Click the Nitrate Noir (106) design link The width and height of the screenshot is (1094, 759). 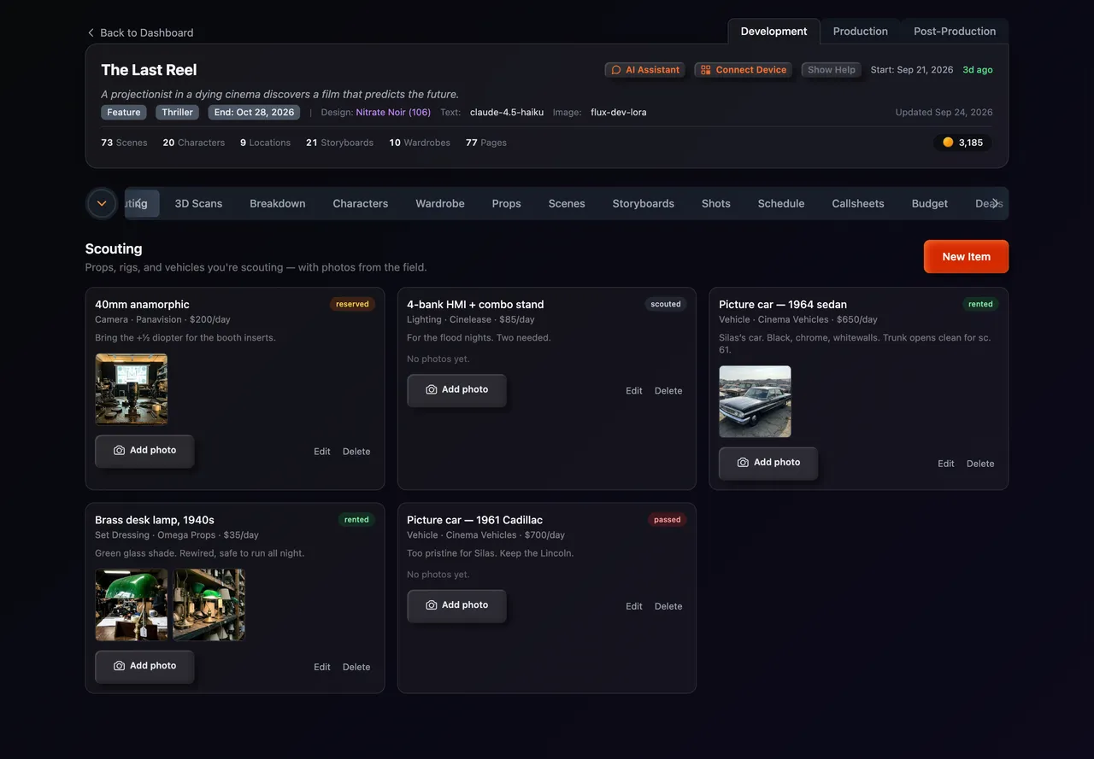point(393,113)
